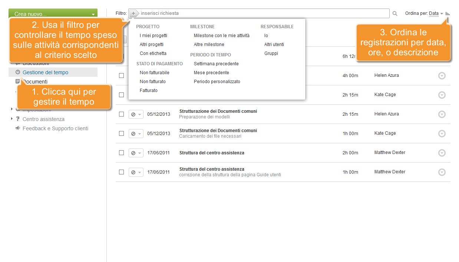The width and height of the screenshot is (459, 262).
Task: Click Kate Cage name in 1h 00m row
Action: click(385, 133)
